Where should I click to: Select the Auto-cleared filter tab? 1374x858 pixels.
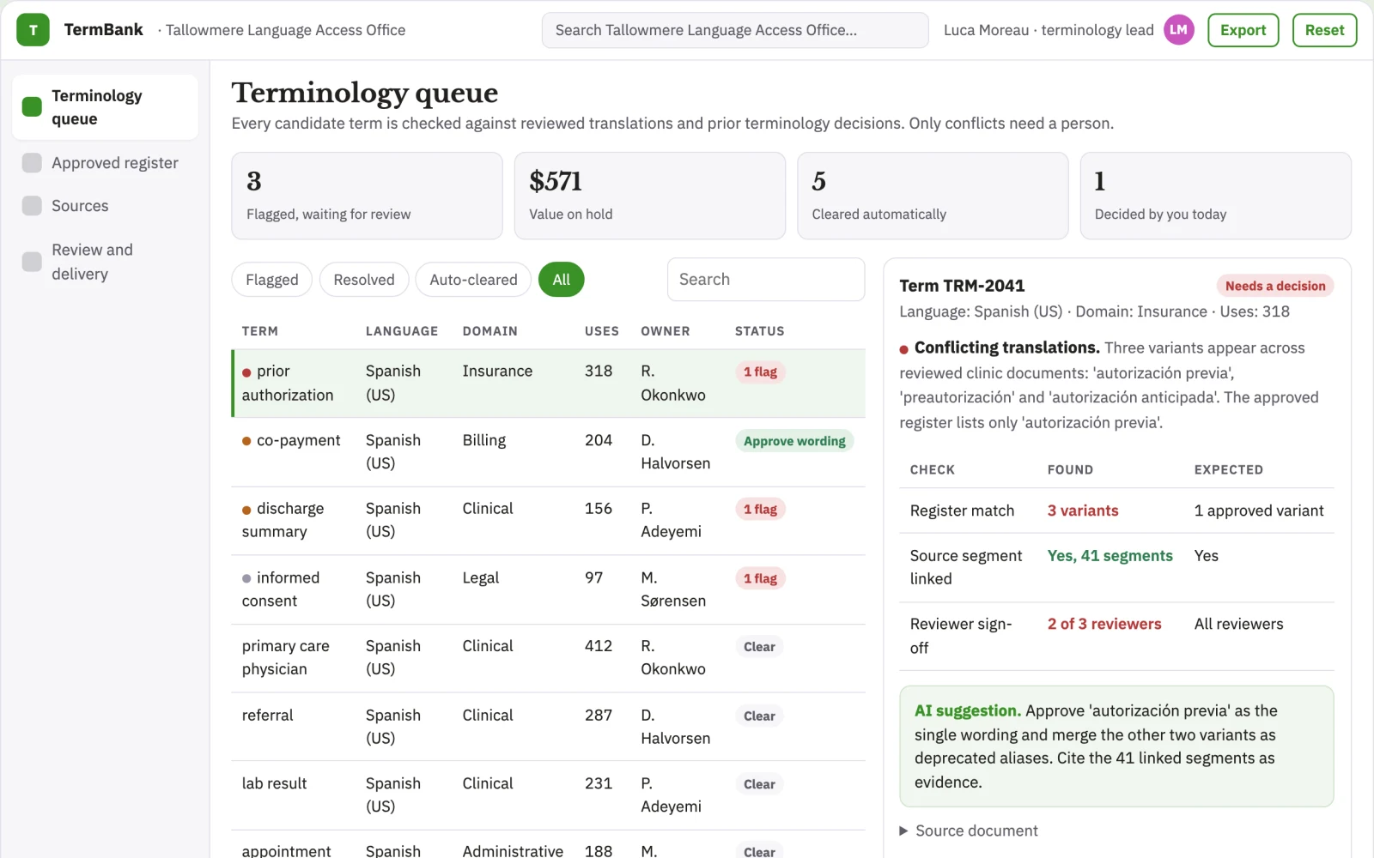pyautogui.click(x=473, y=280)
